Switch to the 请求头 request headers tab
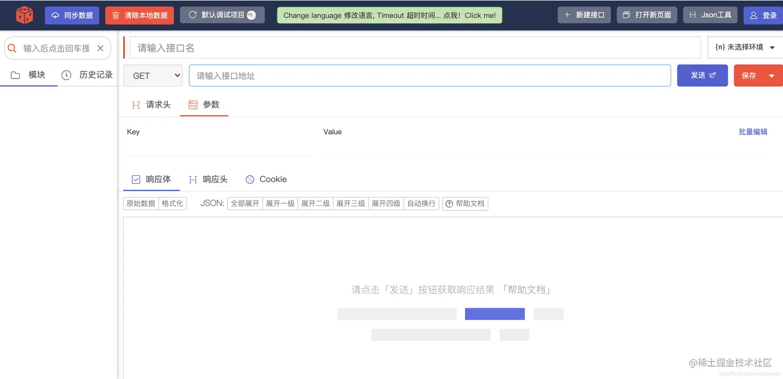This screenshot has height=379, width=783. (151, 104)
